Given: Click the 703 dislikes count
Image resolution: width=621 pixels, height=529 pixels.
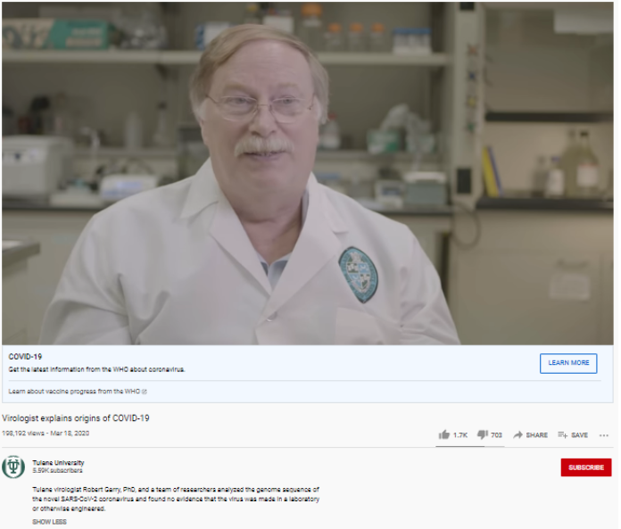Looking at the screenshot, I should pyautogui.click(x=496, y=435).
